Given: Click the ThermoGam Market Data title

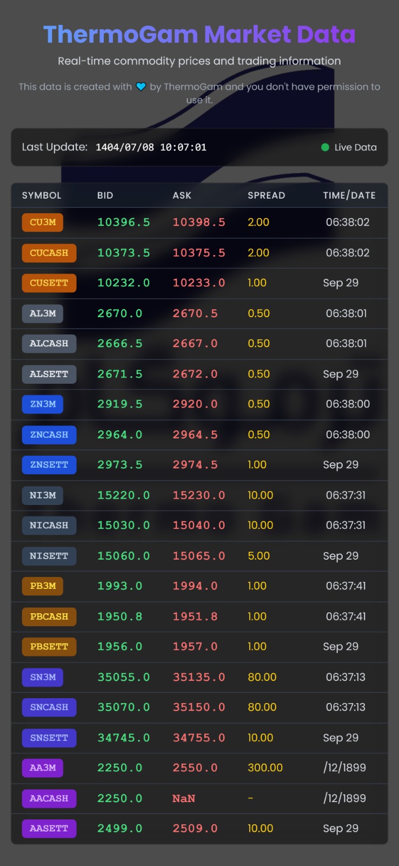Looking at the screenshot, I should tap(199, 35).
